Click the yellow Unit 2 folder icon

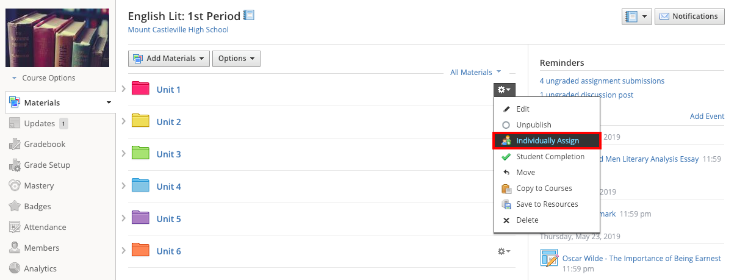pos(140,121)
